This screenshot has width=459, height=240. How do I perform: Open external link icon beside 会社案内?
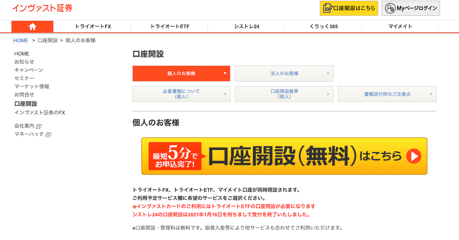(39, 126)
